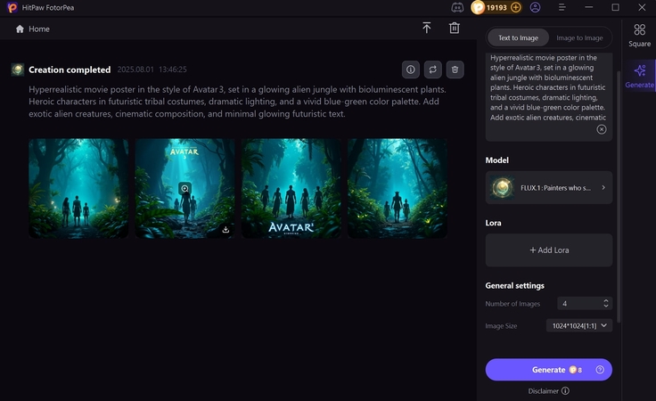Delete this creation with the trash icon
The image size is (656, 401).
pyautogui.click(x=455, y=70)
